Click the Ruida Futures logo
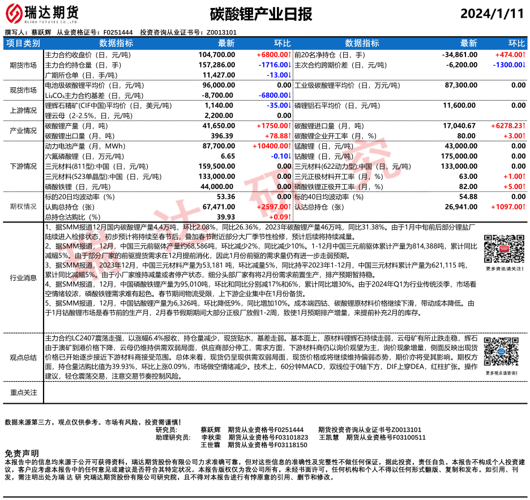The width and height of the screenshot is (530, 500). point(41,13)
